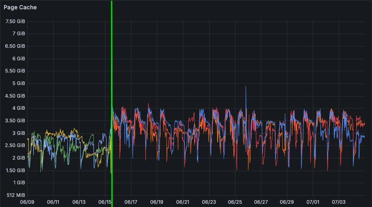The height and width of the screenshot is (207, 372).
Task: Select the 07/03 date label
Action: 338,202
